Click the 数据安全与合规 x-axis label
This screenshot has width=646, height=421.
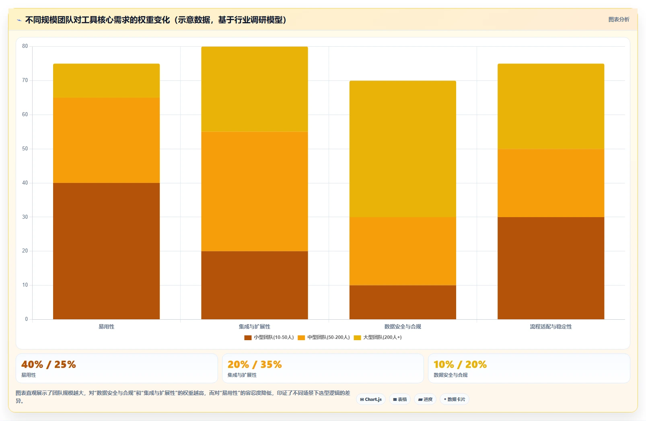(403, 327)
